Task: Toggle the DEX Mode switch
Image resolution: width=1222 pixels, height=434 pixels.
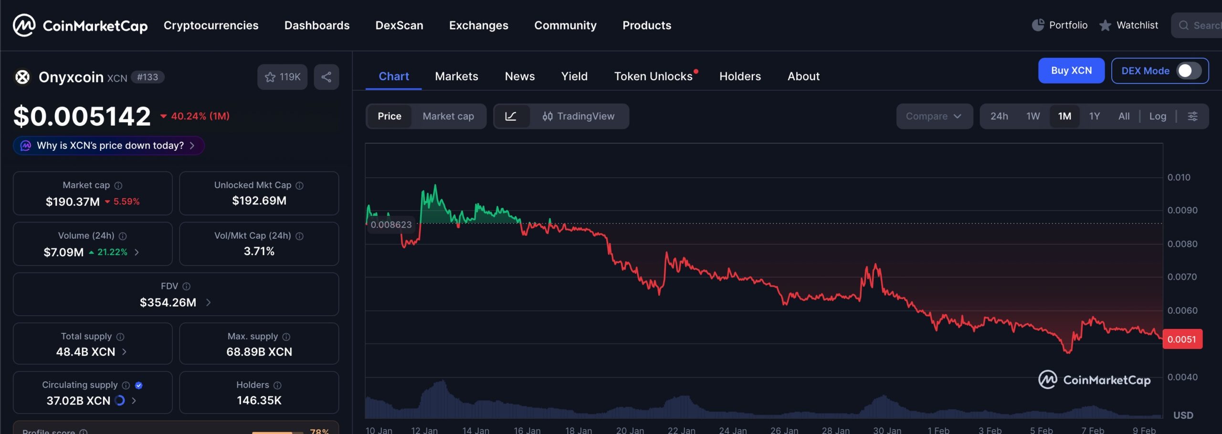Action: (1189, 71)
